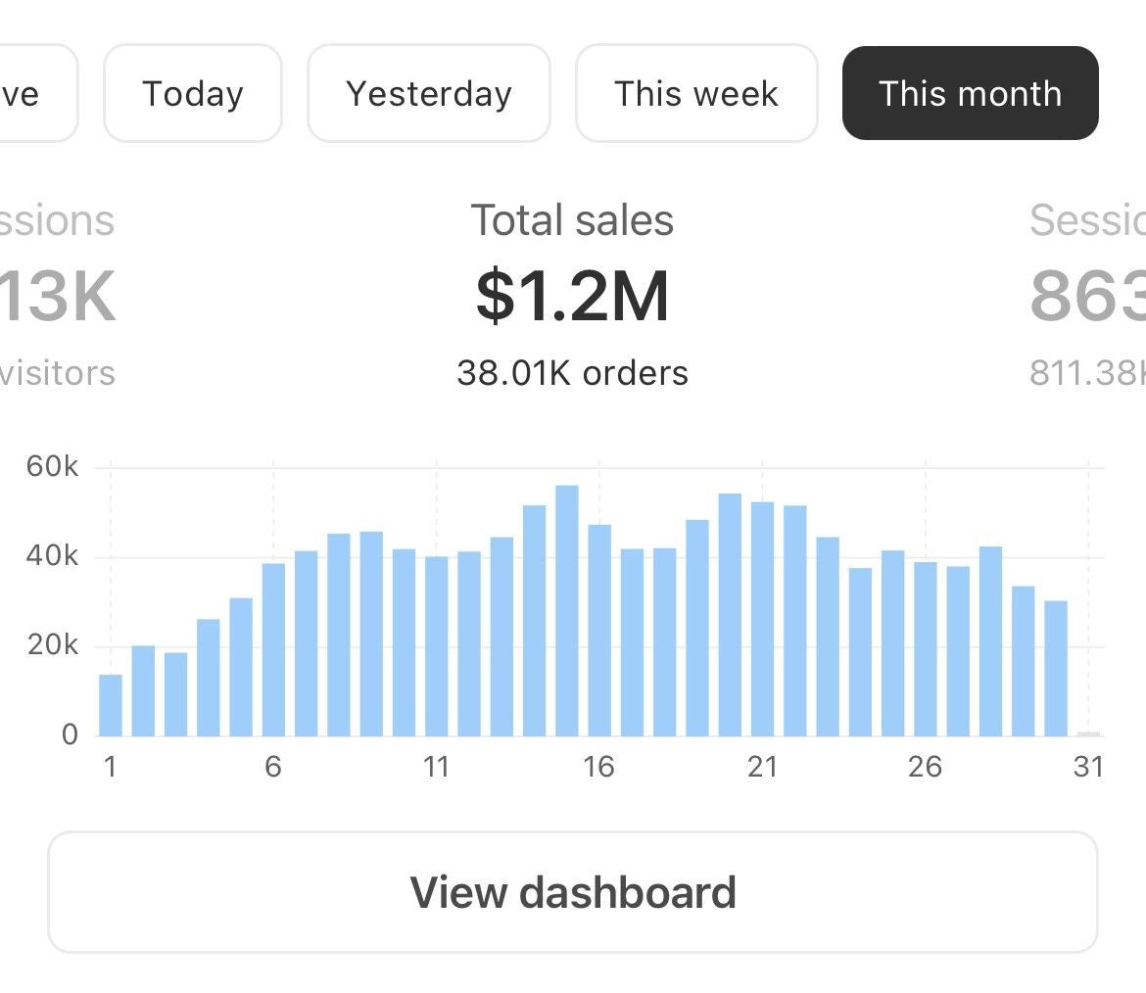Select the Today time range tab
This screenshot has height=993, width=1146.
point(193,94)
